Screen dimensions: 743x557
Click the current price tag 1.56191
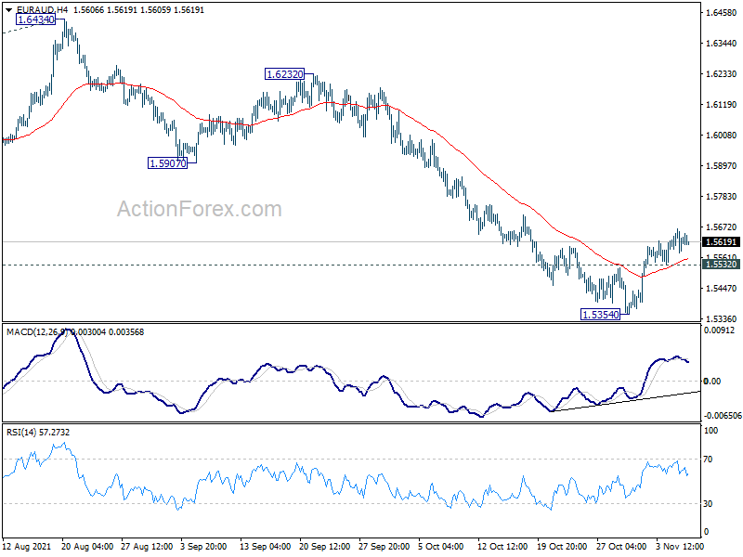click(x=721, y=242)
